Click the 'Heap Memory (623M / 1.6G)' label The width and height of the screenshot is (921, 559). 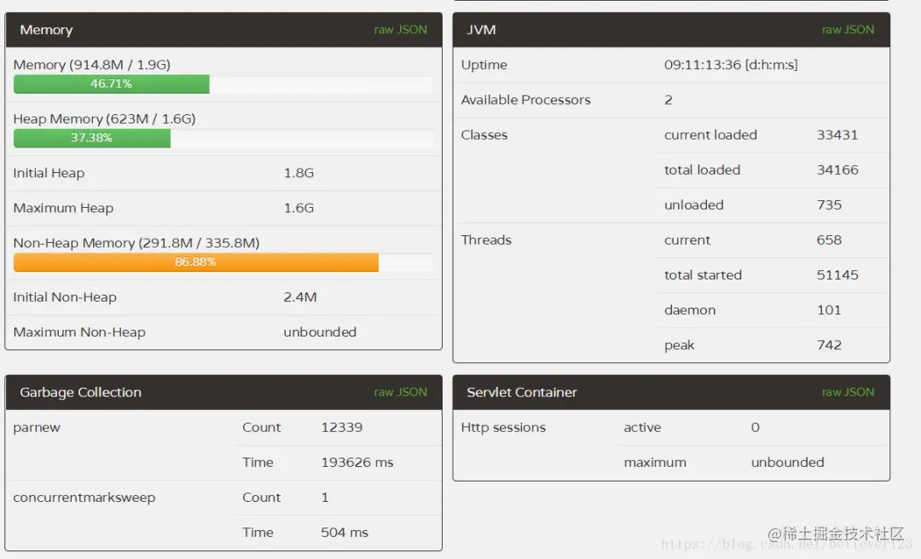104,118
